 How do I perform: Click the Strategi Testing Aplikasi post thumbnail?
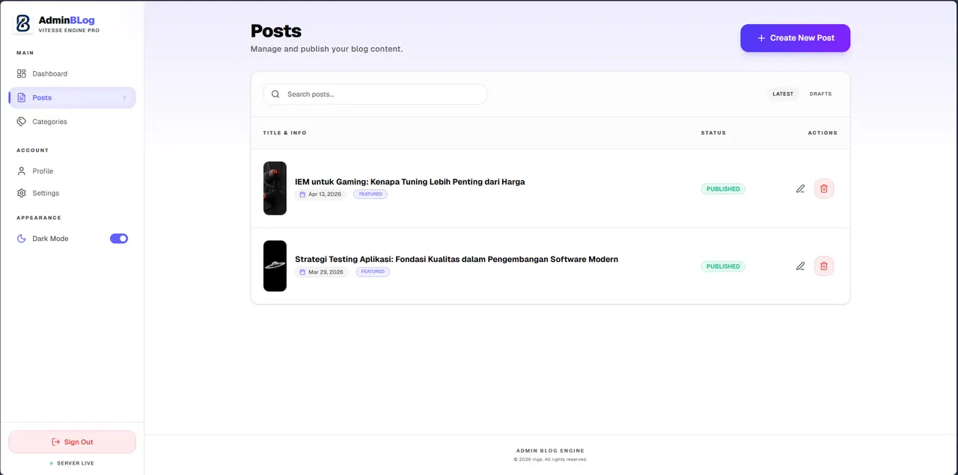pyautogui.click(x=275, y=266)
